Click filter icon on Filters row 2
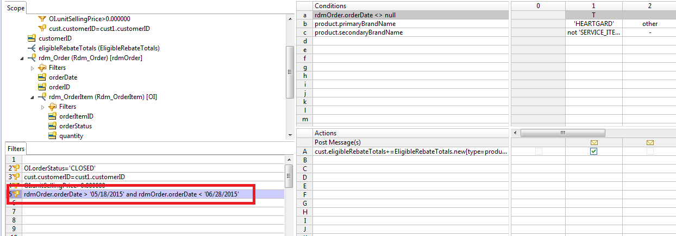676x236 pixels. pos(16,168)
